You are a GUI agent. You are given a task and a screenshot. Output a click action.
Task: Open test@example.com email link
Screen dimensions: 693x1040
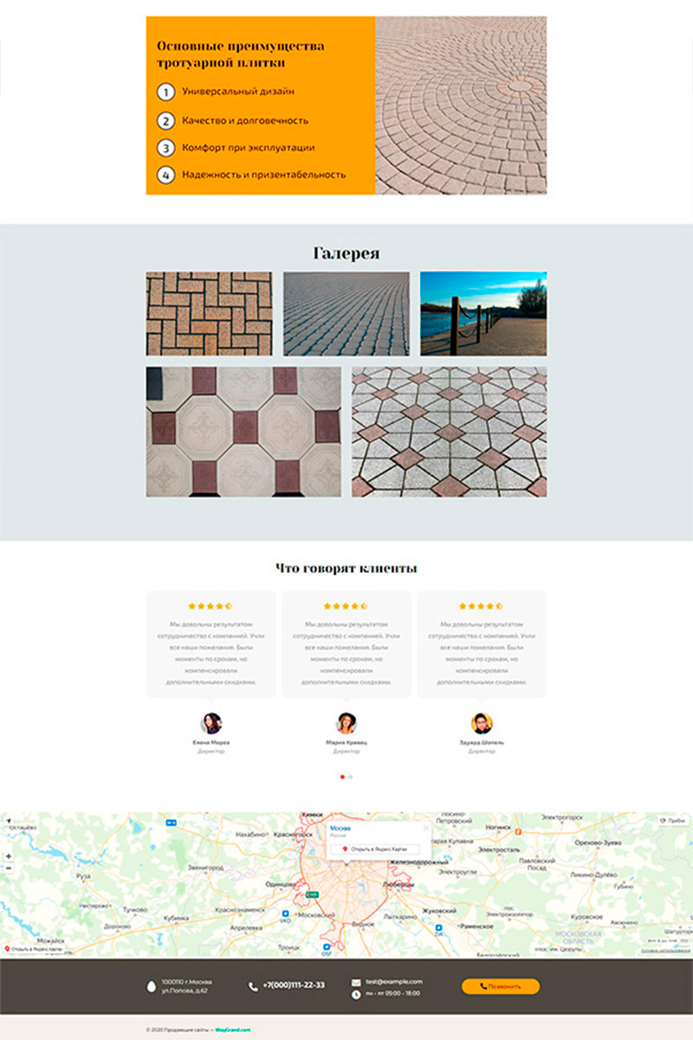pyautogui.click(x=393, y=981)
